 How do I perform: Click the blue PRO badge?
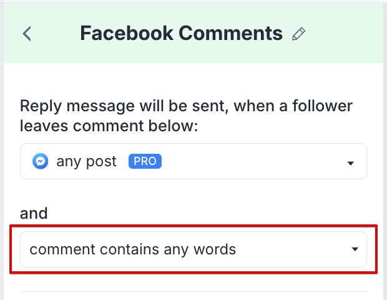tap(145, 161)
